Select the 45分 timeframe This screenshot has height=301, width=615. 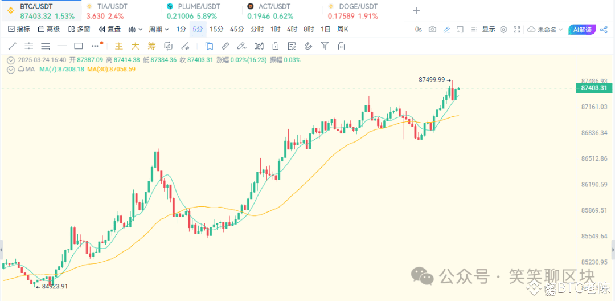pyautogui.click(x=237, y=30)
